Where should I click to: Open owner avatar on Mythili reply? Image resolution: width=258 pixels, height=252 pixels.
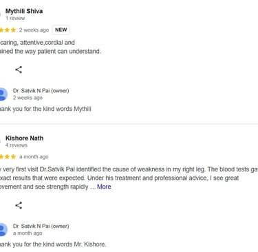coord(3,94)
